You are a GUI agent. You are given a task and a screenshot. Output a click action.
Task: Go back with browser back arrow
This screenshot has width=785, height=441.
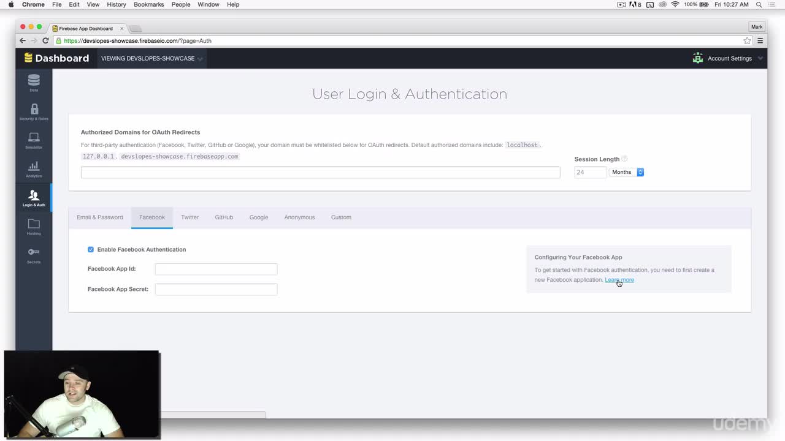[23, 40]
